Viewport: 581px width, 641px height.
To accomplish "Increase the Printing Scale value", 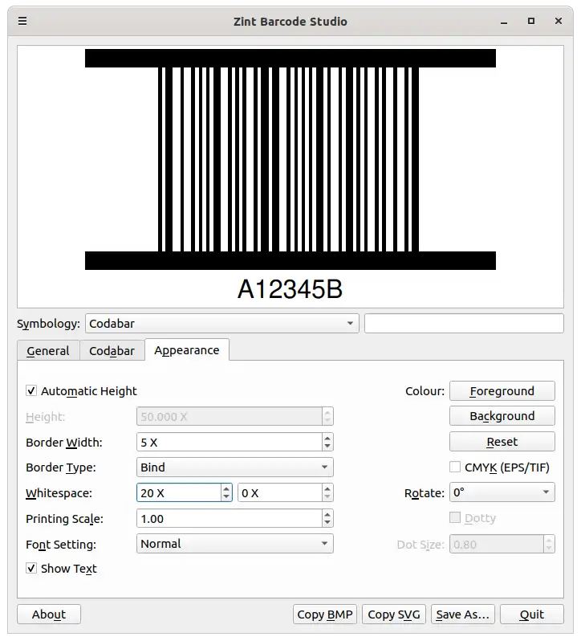I will click(x=327, y=514).
